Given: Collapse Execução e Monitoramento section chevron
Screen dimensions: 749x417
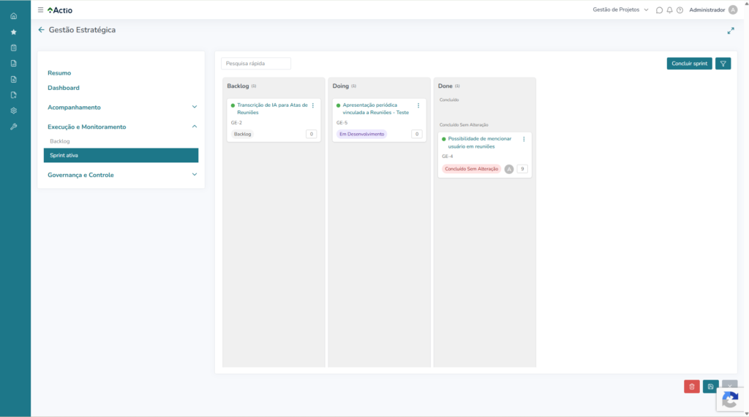Looking at the screenshot, I should click(195, 127).
